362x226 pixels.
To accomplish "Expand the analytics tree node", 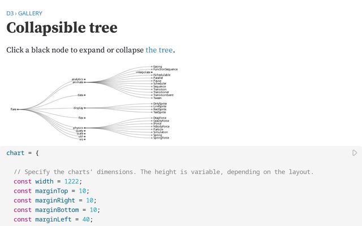I will coord(85,79).
